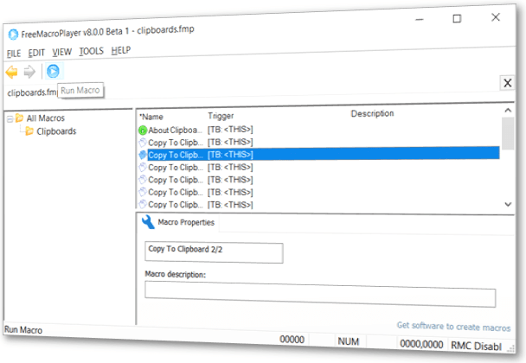Sort macro list by Name column
The image size is (526, 363).
[151, 117]
